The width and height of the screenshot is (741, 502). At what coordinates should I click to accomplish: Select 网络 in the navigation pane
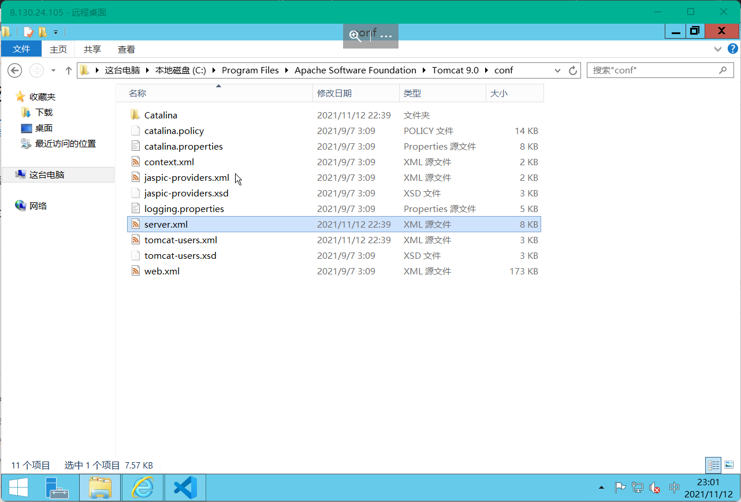[38, 206]
